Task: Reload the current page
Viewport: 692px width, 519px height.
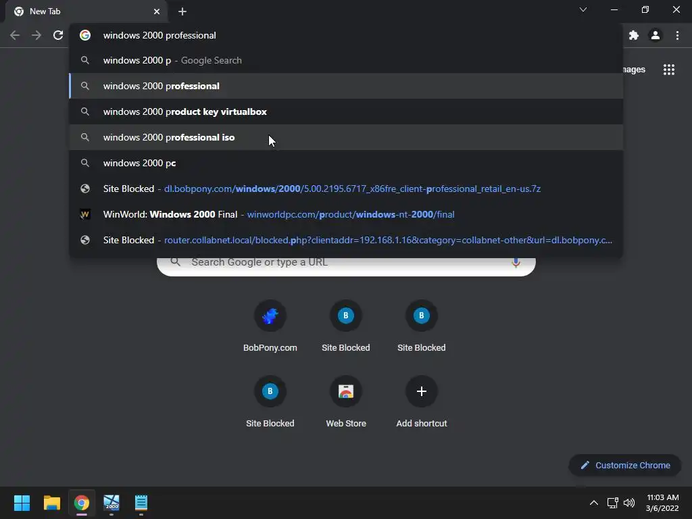Action: [x=58, y=35]
